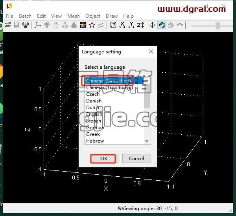Click the application logo in title bar
The image size is (236, 216).
(x=9, y=6)
